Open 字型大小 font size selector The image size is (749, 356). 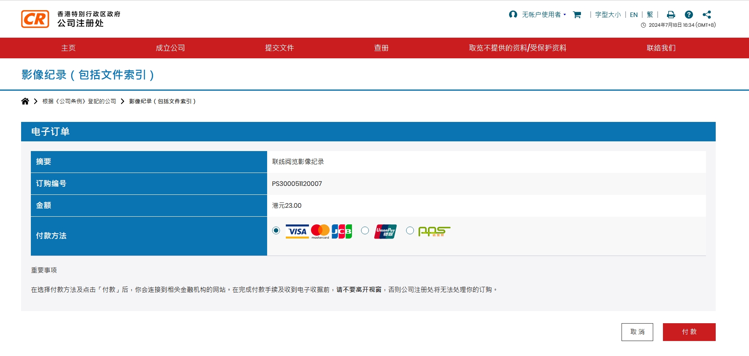(x=608, y=15)
